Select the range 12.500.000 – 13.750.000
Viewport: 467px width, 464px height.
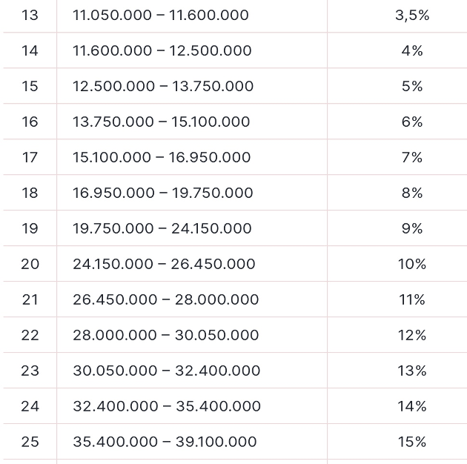pos(163,86)
